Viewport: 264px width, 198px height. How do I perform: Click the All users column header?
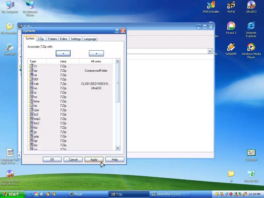click(x=96, y=61)
